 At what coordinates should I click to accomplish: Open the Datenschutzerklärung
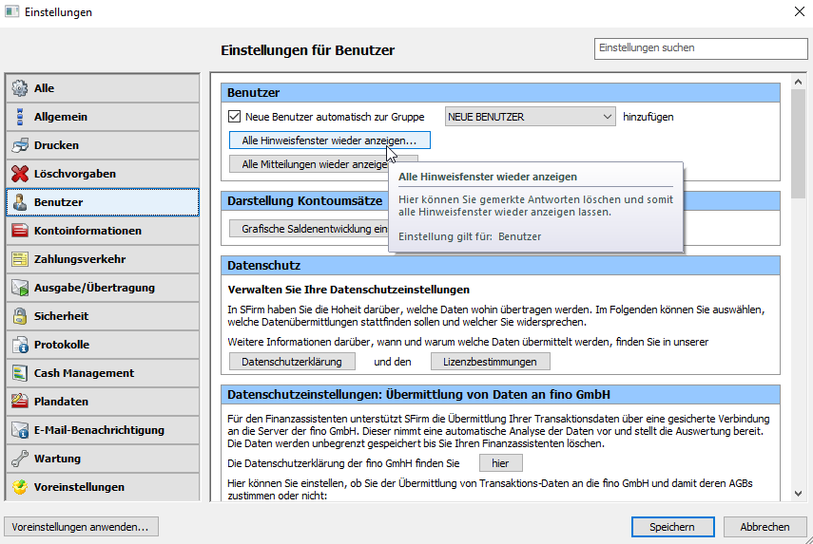pos(292,362)
